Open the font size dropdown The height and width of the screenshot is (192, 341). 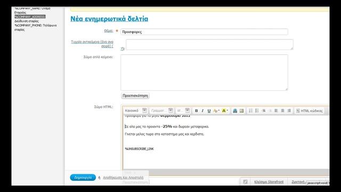tap(183, 110)
